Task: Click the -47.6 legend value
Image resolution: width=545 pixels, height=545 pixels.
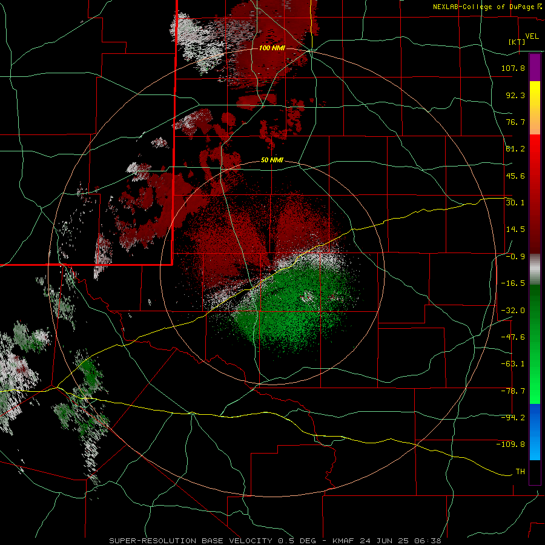Action: pos(513,337)
